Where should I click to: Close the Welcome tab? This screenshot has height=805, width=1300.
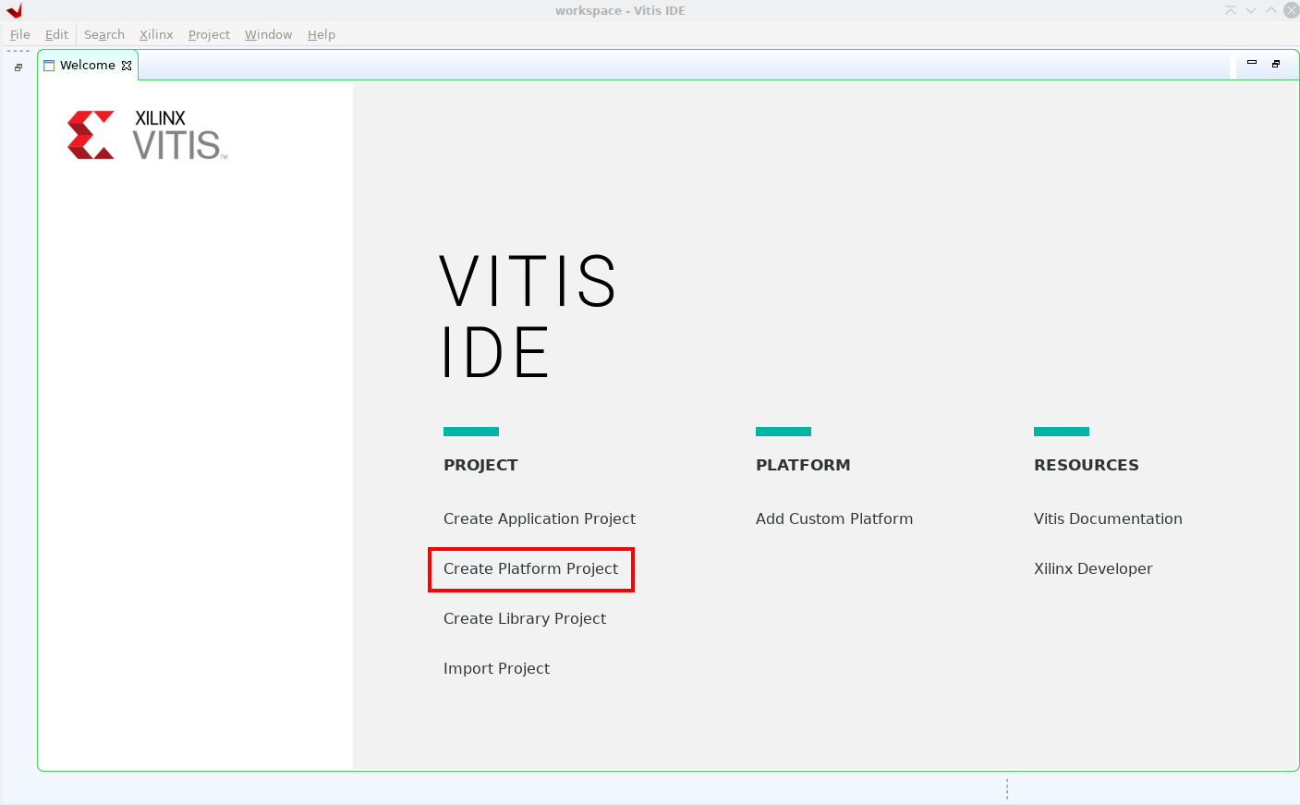[127, 66]
